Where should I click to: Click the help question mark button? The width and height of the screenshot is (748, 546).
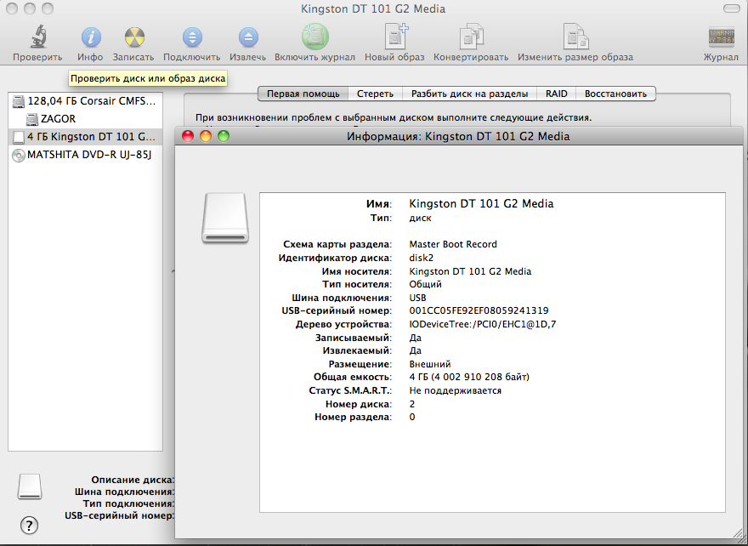pyautogui.click(x=29, y=526)
